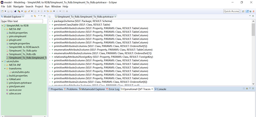Switch to the Metamodel Explorer tab

[x=92, y=89]
